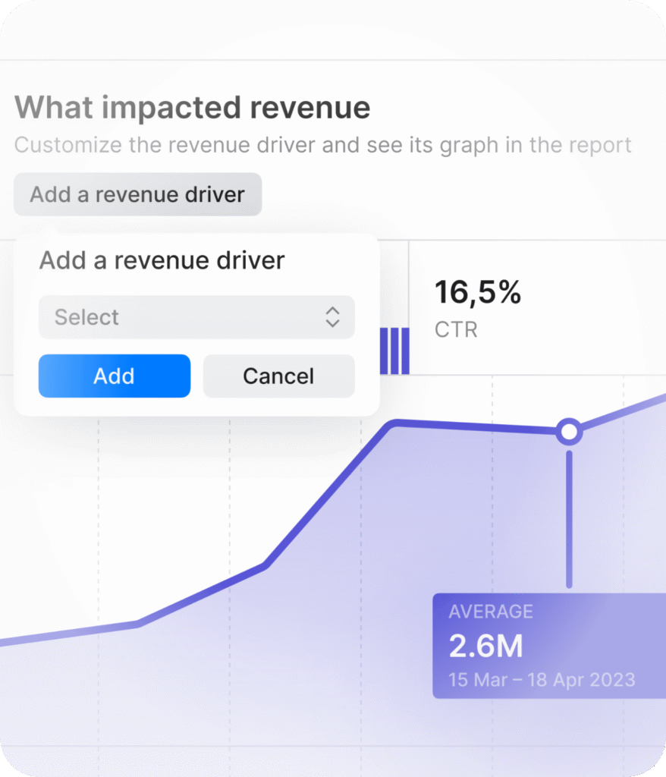Click the 'Customize the revenue driver' subtitle
This screenshot has width=666, height=777.
(322, 145)
